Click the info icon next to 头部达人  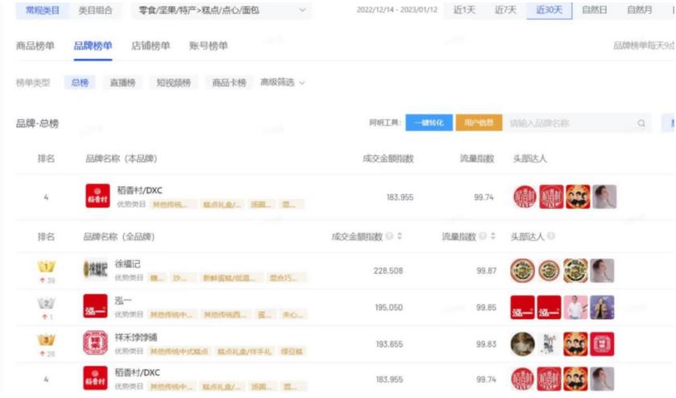(552, 237)
